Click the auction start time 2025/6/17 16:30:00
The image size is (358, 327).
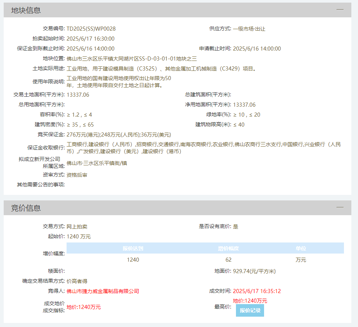click(x=90, y=39)
